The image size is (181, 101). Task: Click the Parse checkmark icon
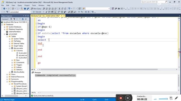pyautogui.click(x=46, y=12)
